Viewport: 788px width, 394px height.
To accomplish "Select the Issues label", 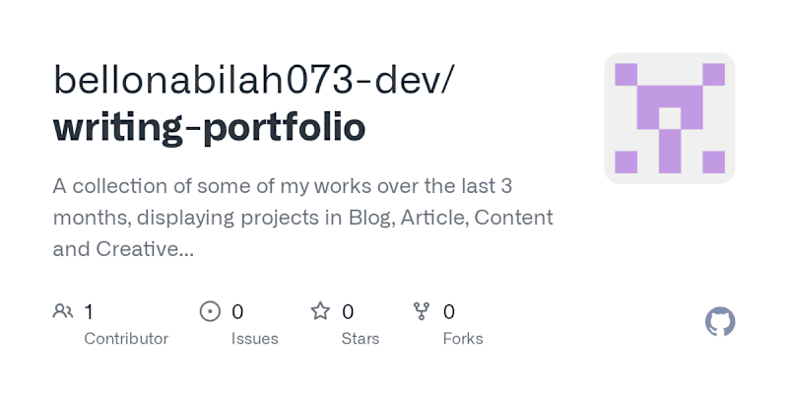I will tap(255, 339).
